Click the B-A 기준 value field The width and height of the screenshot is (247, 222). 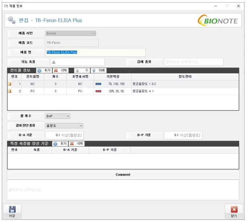(65, 135)
